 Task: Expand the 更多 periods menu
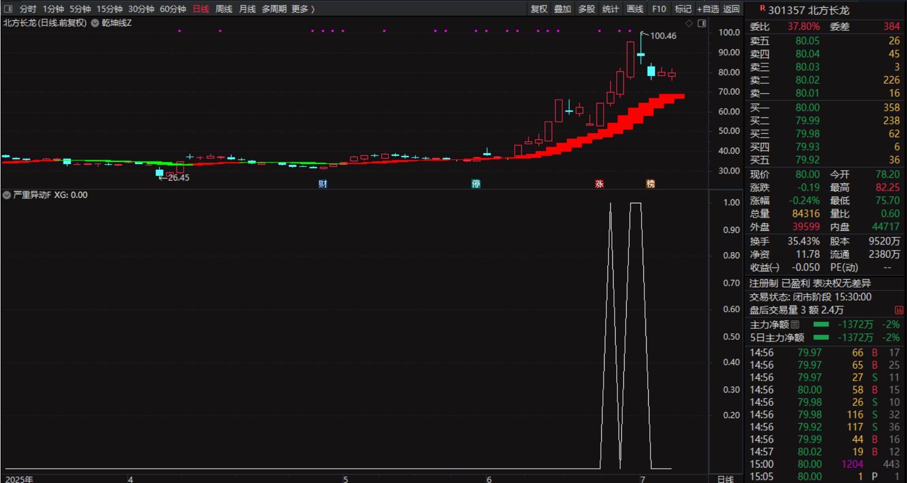click(x=303, y=9)
